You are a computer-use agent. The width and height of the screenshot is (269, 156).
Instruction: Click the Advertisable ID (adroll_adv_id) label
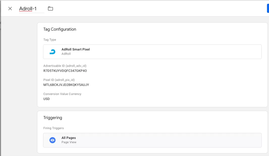(65, 66)
